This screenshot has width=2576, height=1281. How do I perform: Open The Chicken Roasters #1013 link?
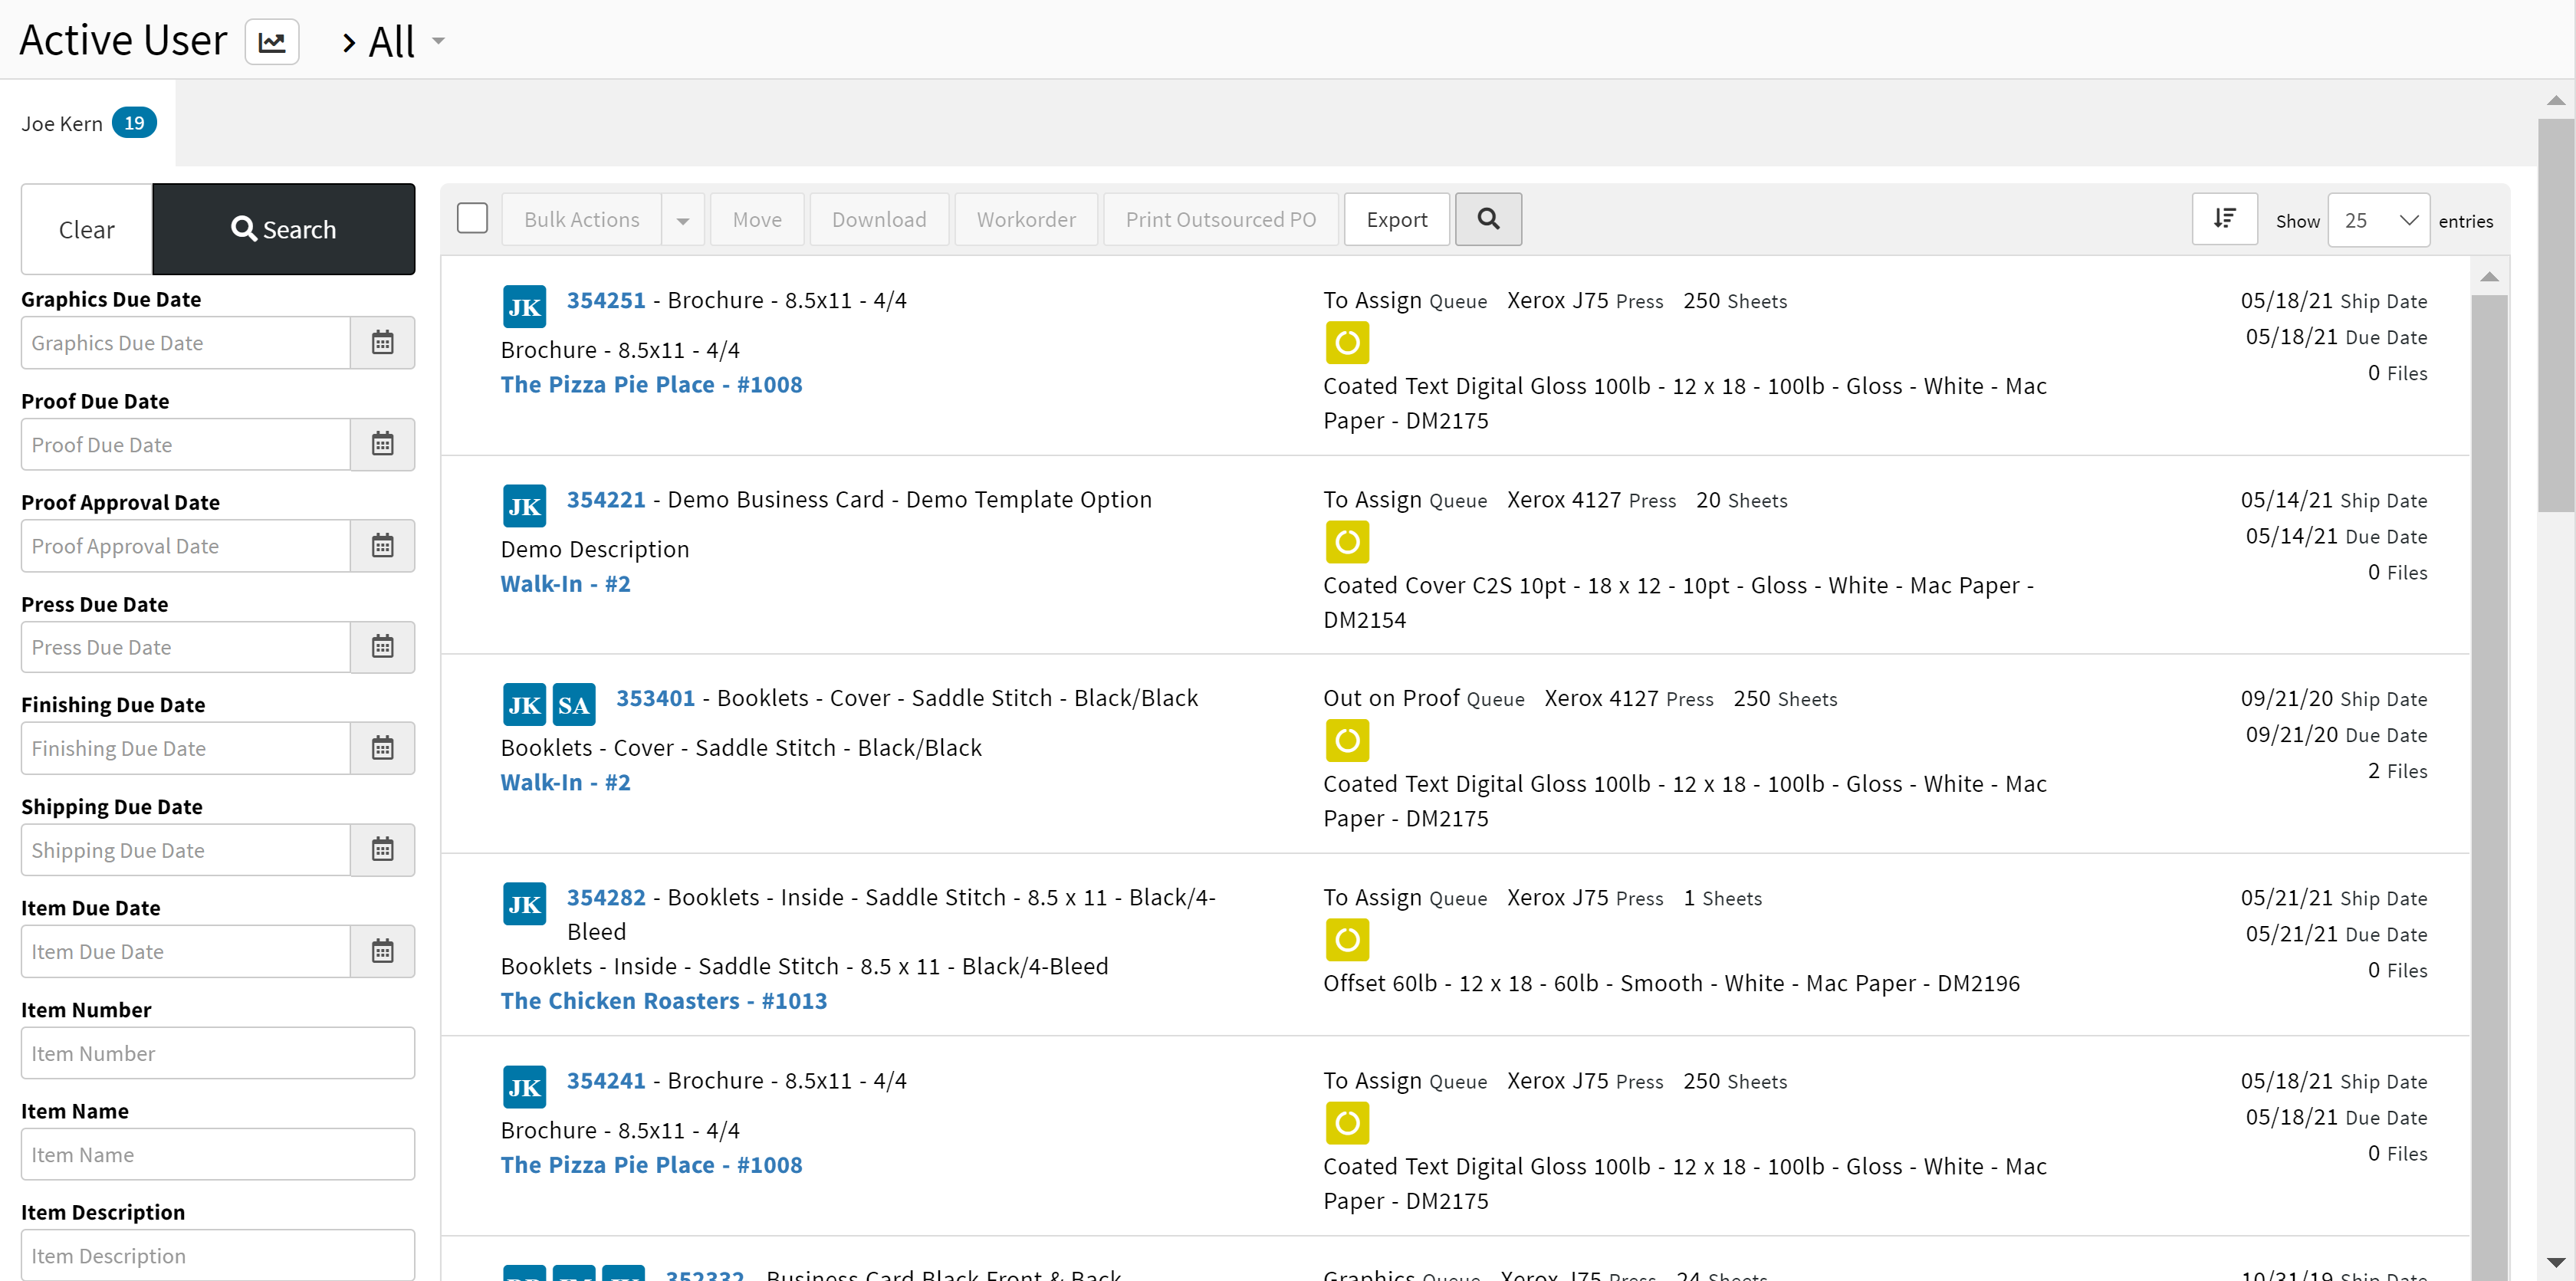point(663,1000)
